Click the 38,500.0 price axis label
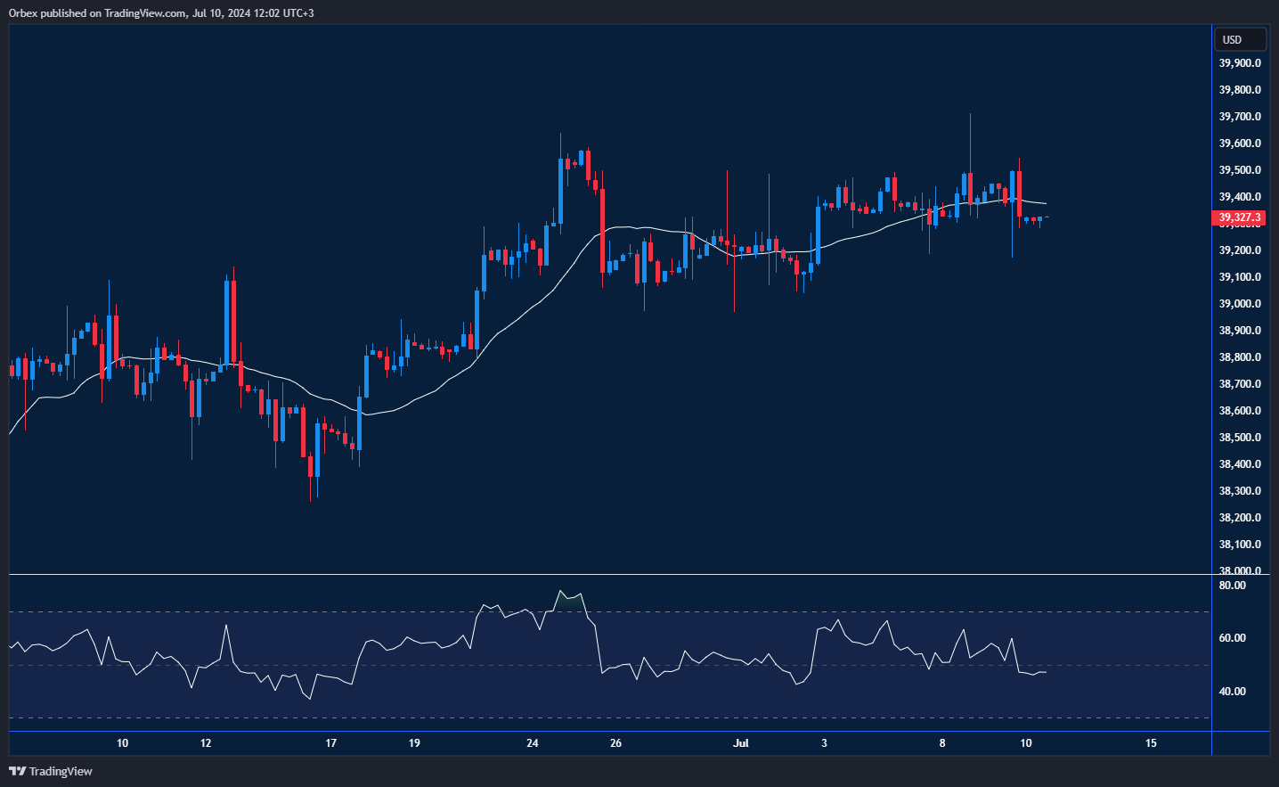The height and width of the screenshot is (787, 1279). 1239,438
